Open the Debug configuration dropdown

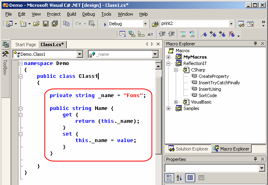click(145, 24)
